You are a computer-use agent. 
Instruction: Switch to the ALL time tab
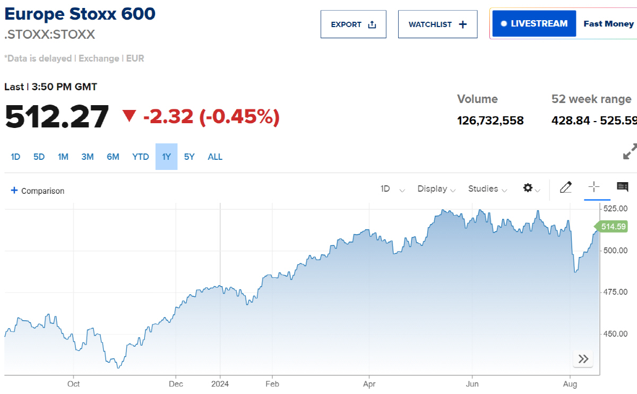(x=215, y=157)
